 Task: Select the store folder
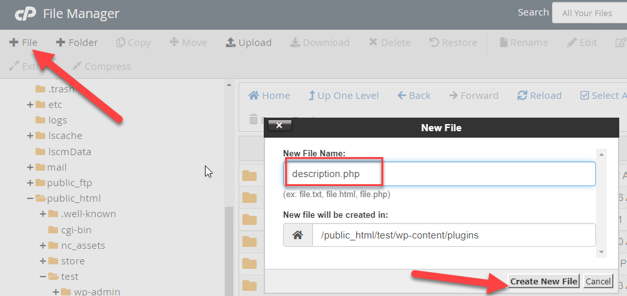pos(67,261)
